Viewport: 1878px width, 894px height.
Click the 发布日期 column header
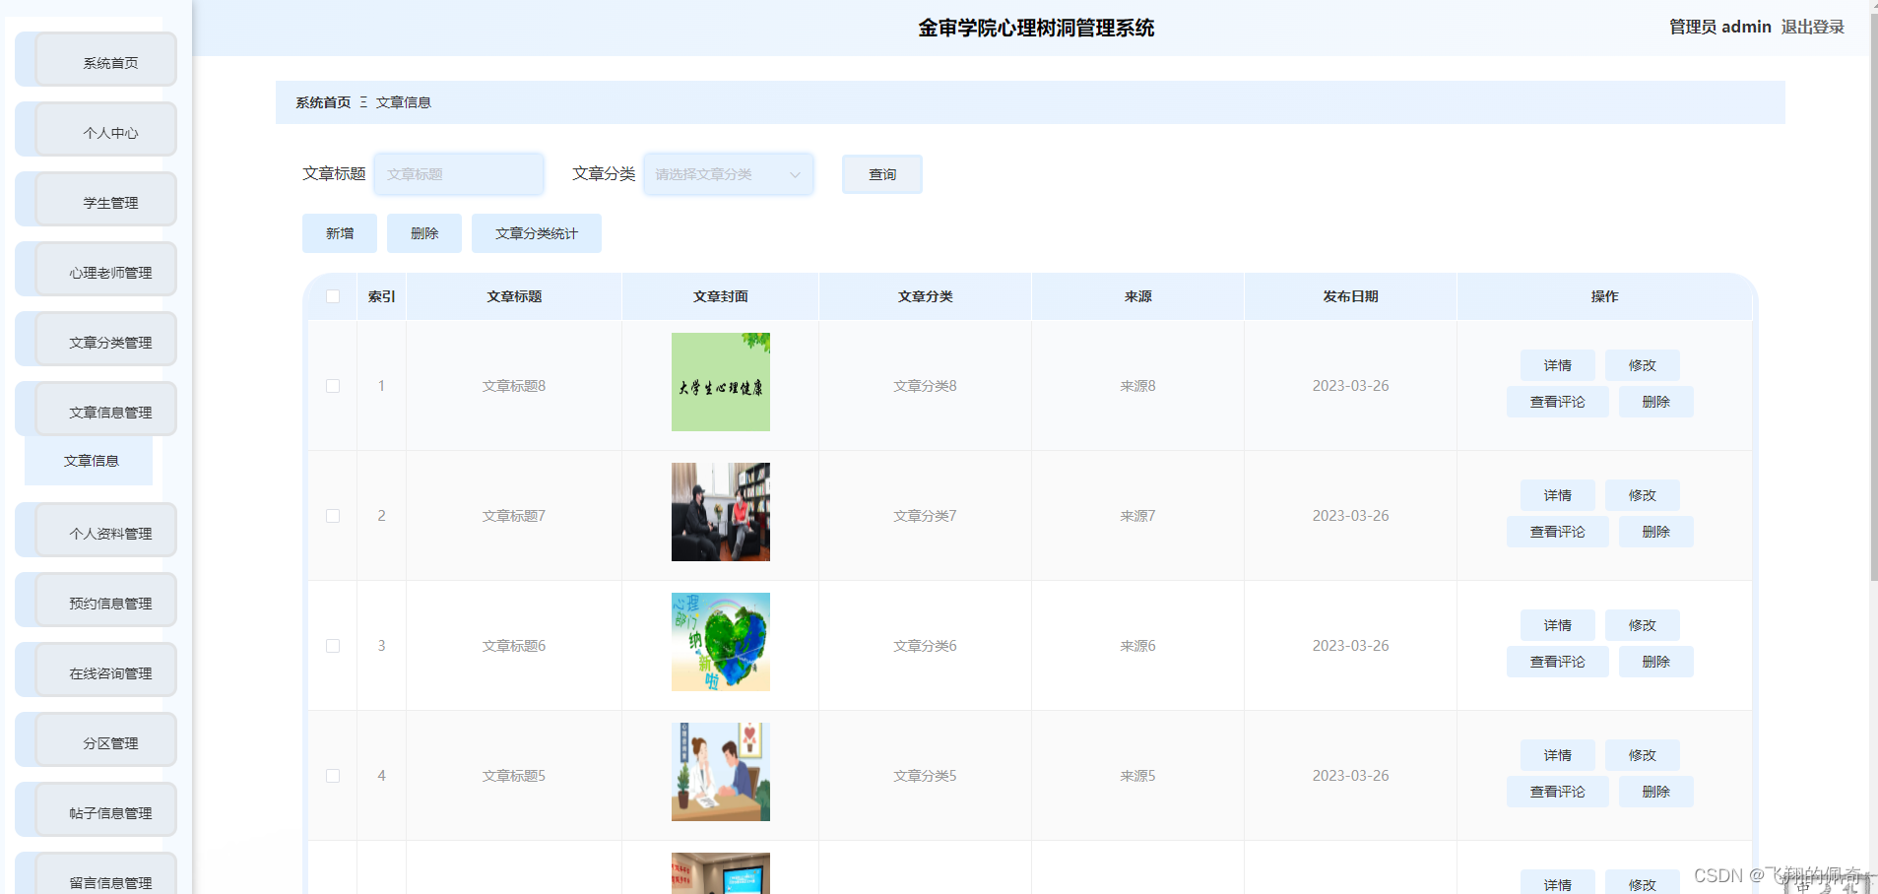[x=1350, y=296]
